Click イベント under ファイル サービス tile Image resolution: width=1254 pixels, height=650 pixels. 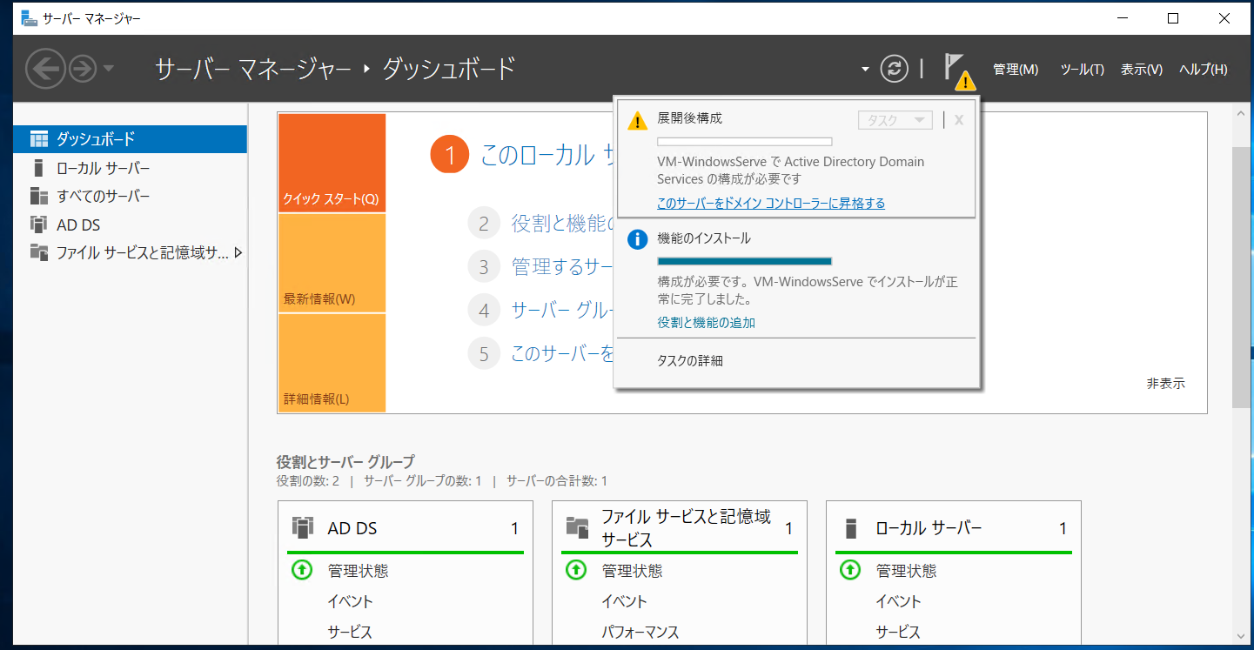coord(625,601)
